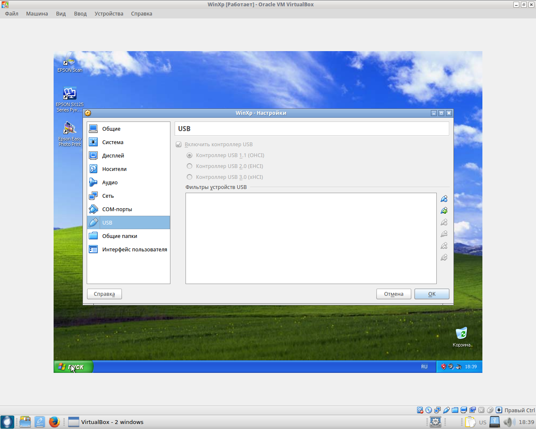536x429 pixels.
Task: Select Контроллер USB 3.0 (xHCI) radio button
Action: pyautogui.click(x=190, y=177)
